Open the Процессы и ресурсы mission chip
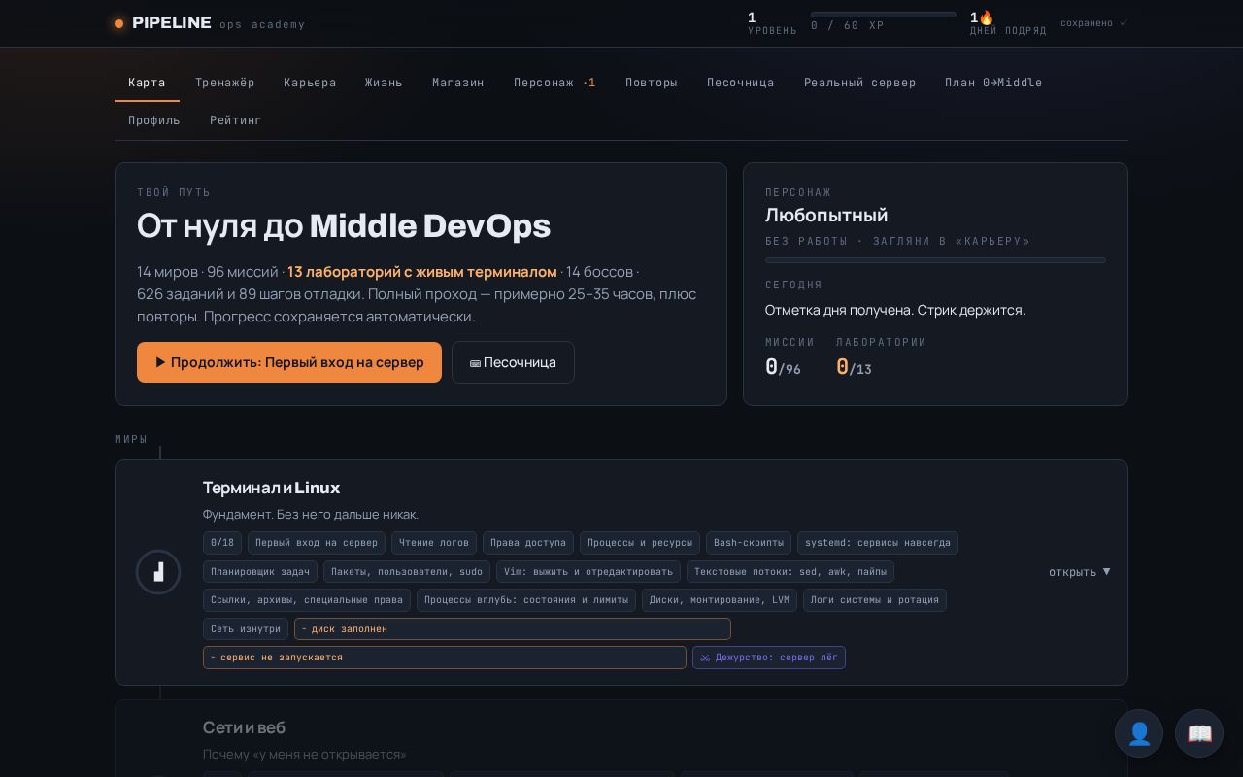 (x=640, y=543)
